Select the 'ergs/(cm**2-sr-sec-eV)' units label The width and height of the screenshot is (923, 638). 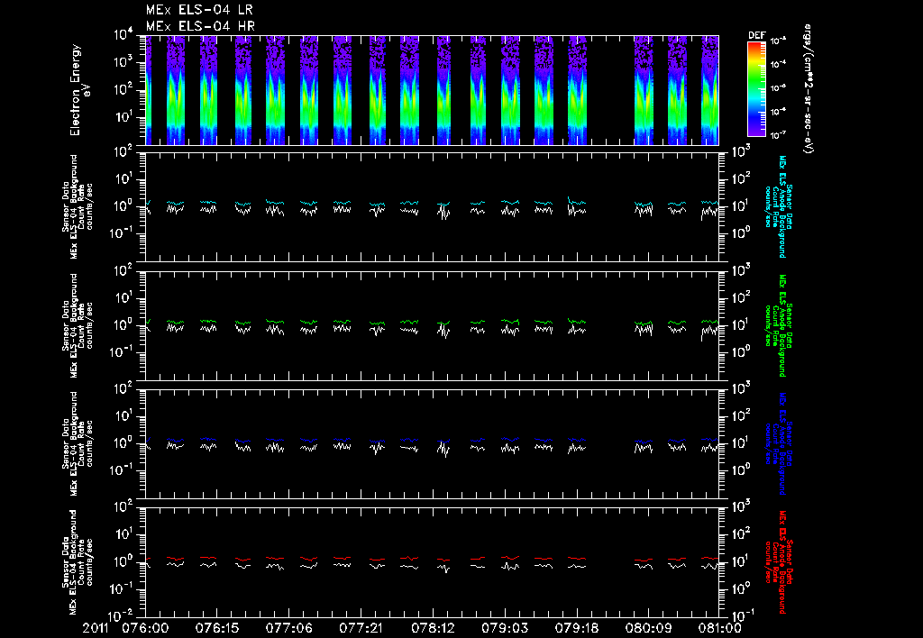(809, 89)
